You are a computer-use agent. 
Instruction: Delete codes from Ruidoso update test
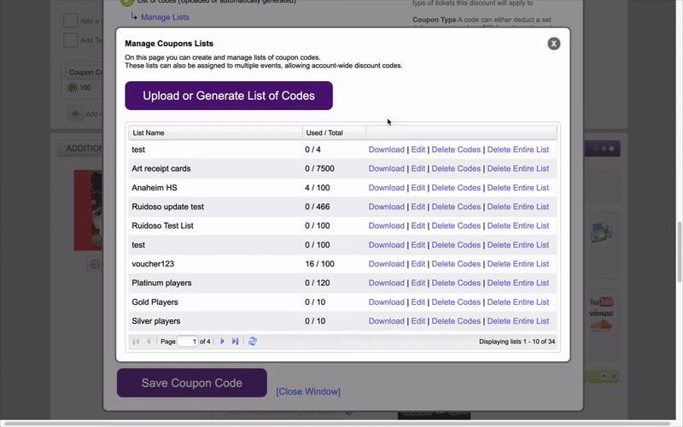point(456,207)
